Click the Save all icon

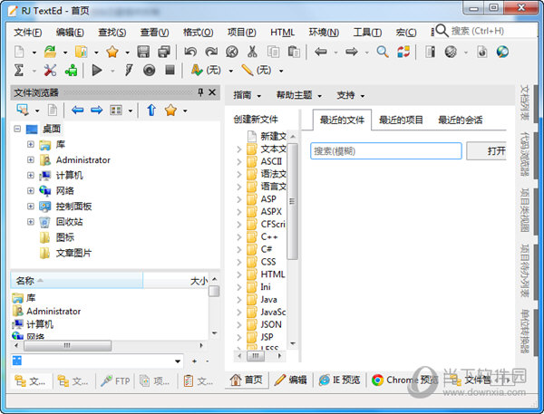[x=164, y=52]
